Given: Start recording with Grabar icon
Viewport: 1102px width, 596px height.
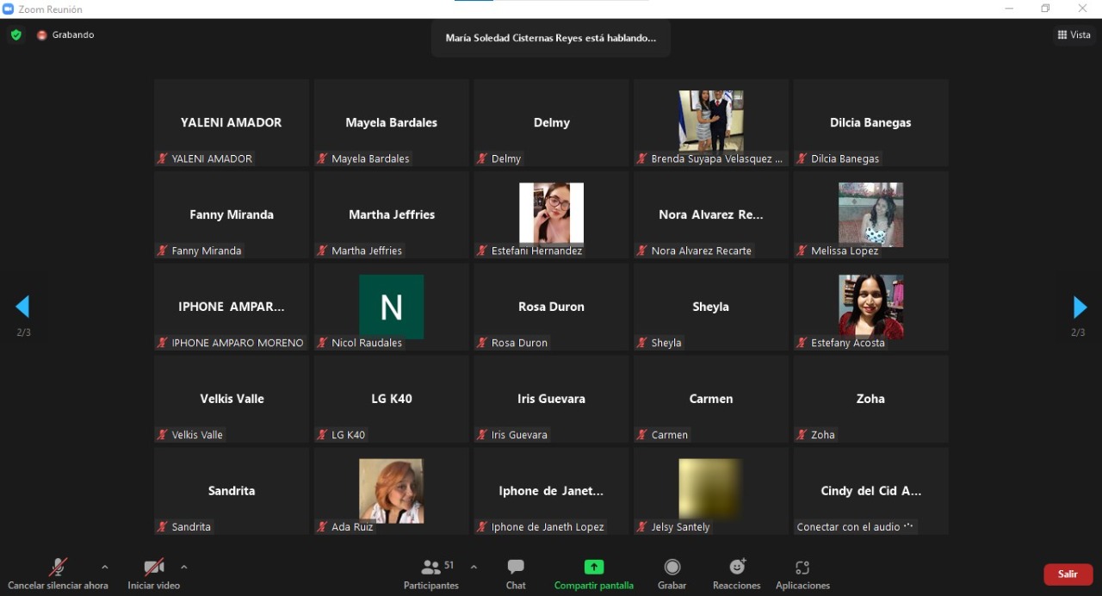Looking at the screenshot, I should (672, 568).
